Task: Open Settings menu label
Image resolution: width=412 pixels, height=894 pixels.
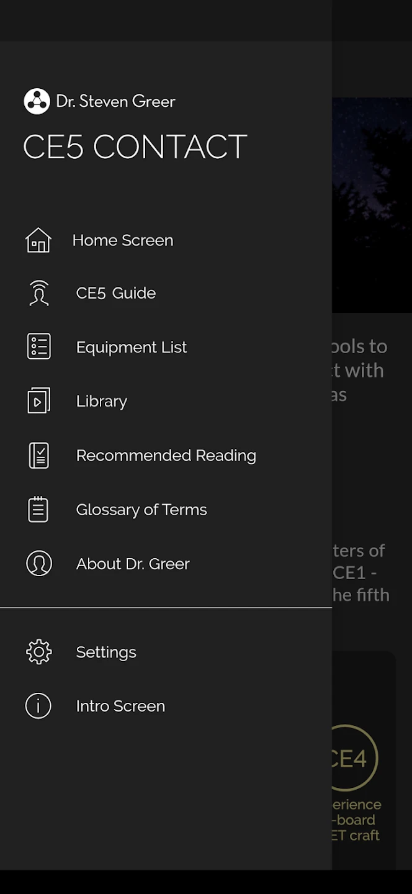Action: click(x=106, y=652)
